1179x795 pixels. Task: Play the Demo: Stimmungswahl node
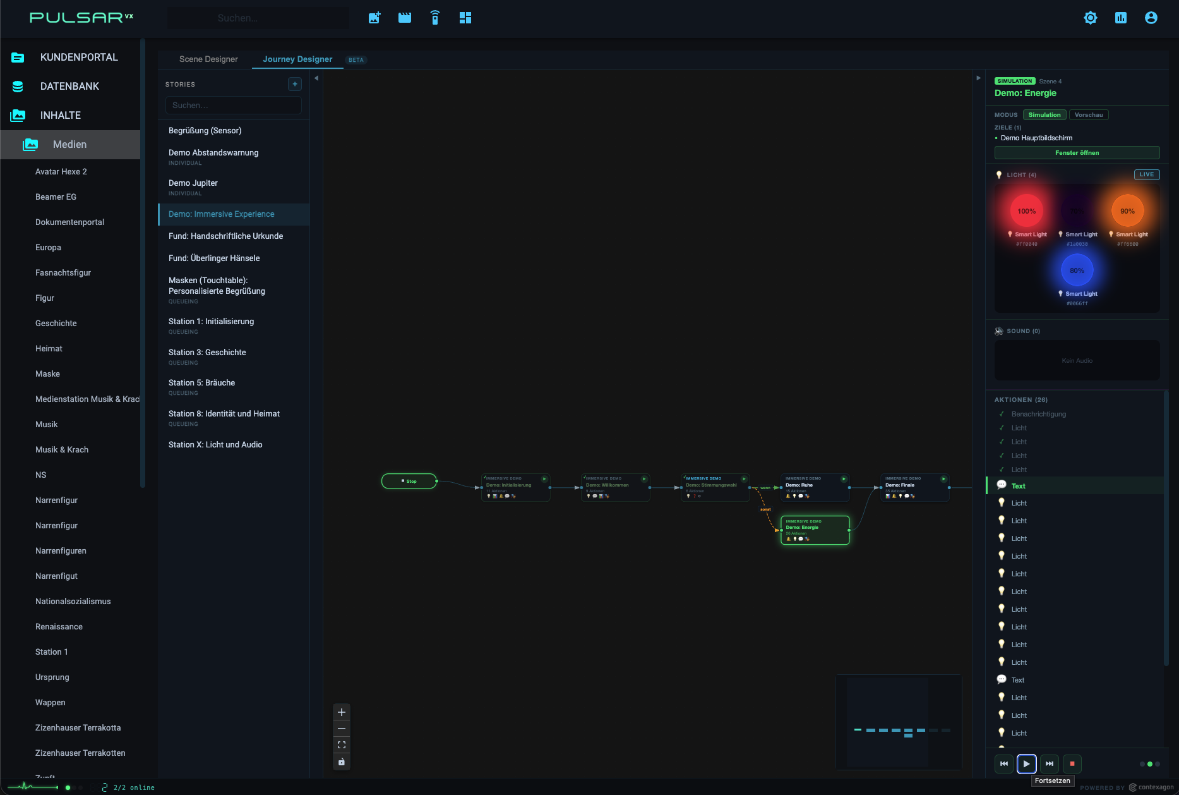(x=744, y=479)
